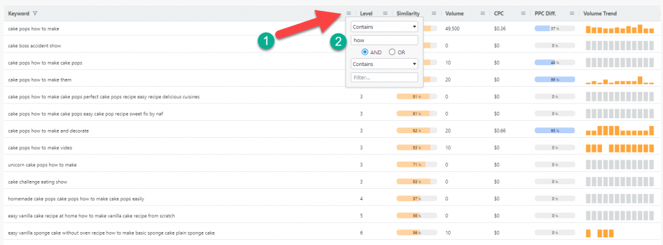The image size is (663, 245).
Task: Select keyword 'easy vanilla sponge cake without oven'
Action: [x=111, y=233]
